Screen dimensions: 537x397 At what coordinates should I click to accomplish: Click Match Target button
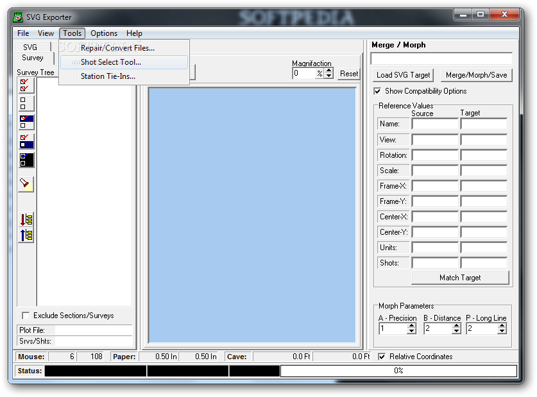(x=460, y=278)
